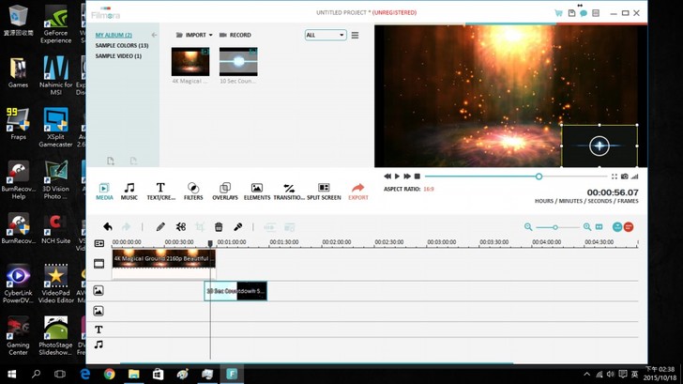Image resolution: width=683 pixels, height=384 pixels.
Task: Click the zoom-out magnifier on timeline
Action: coord(528,226)
